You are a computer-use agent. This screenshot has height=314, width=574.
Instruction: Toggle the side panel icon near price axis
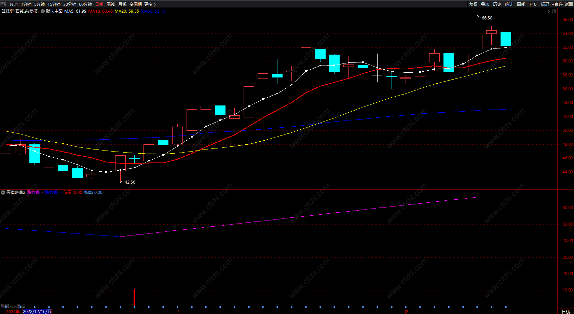554,11
